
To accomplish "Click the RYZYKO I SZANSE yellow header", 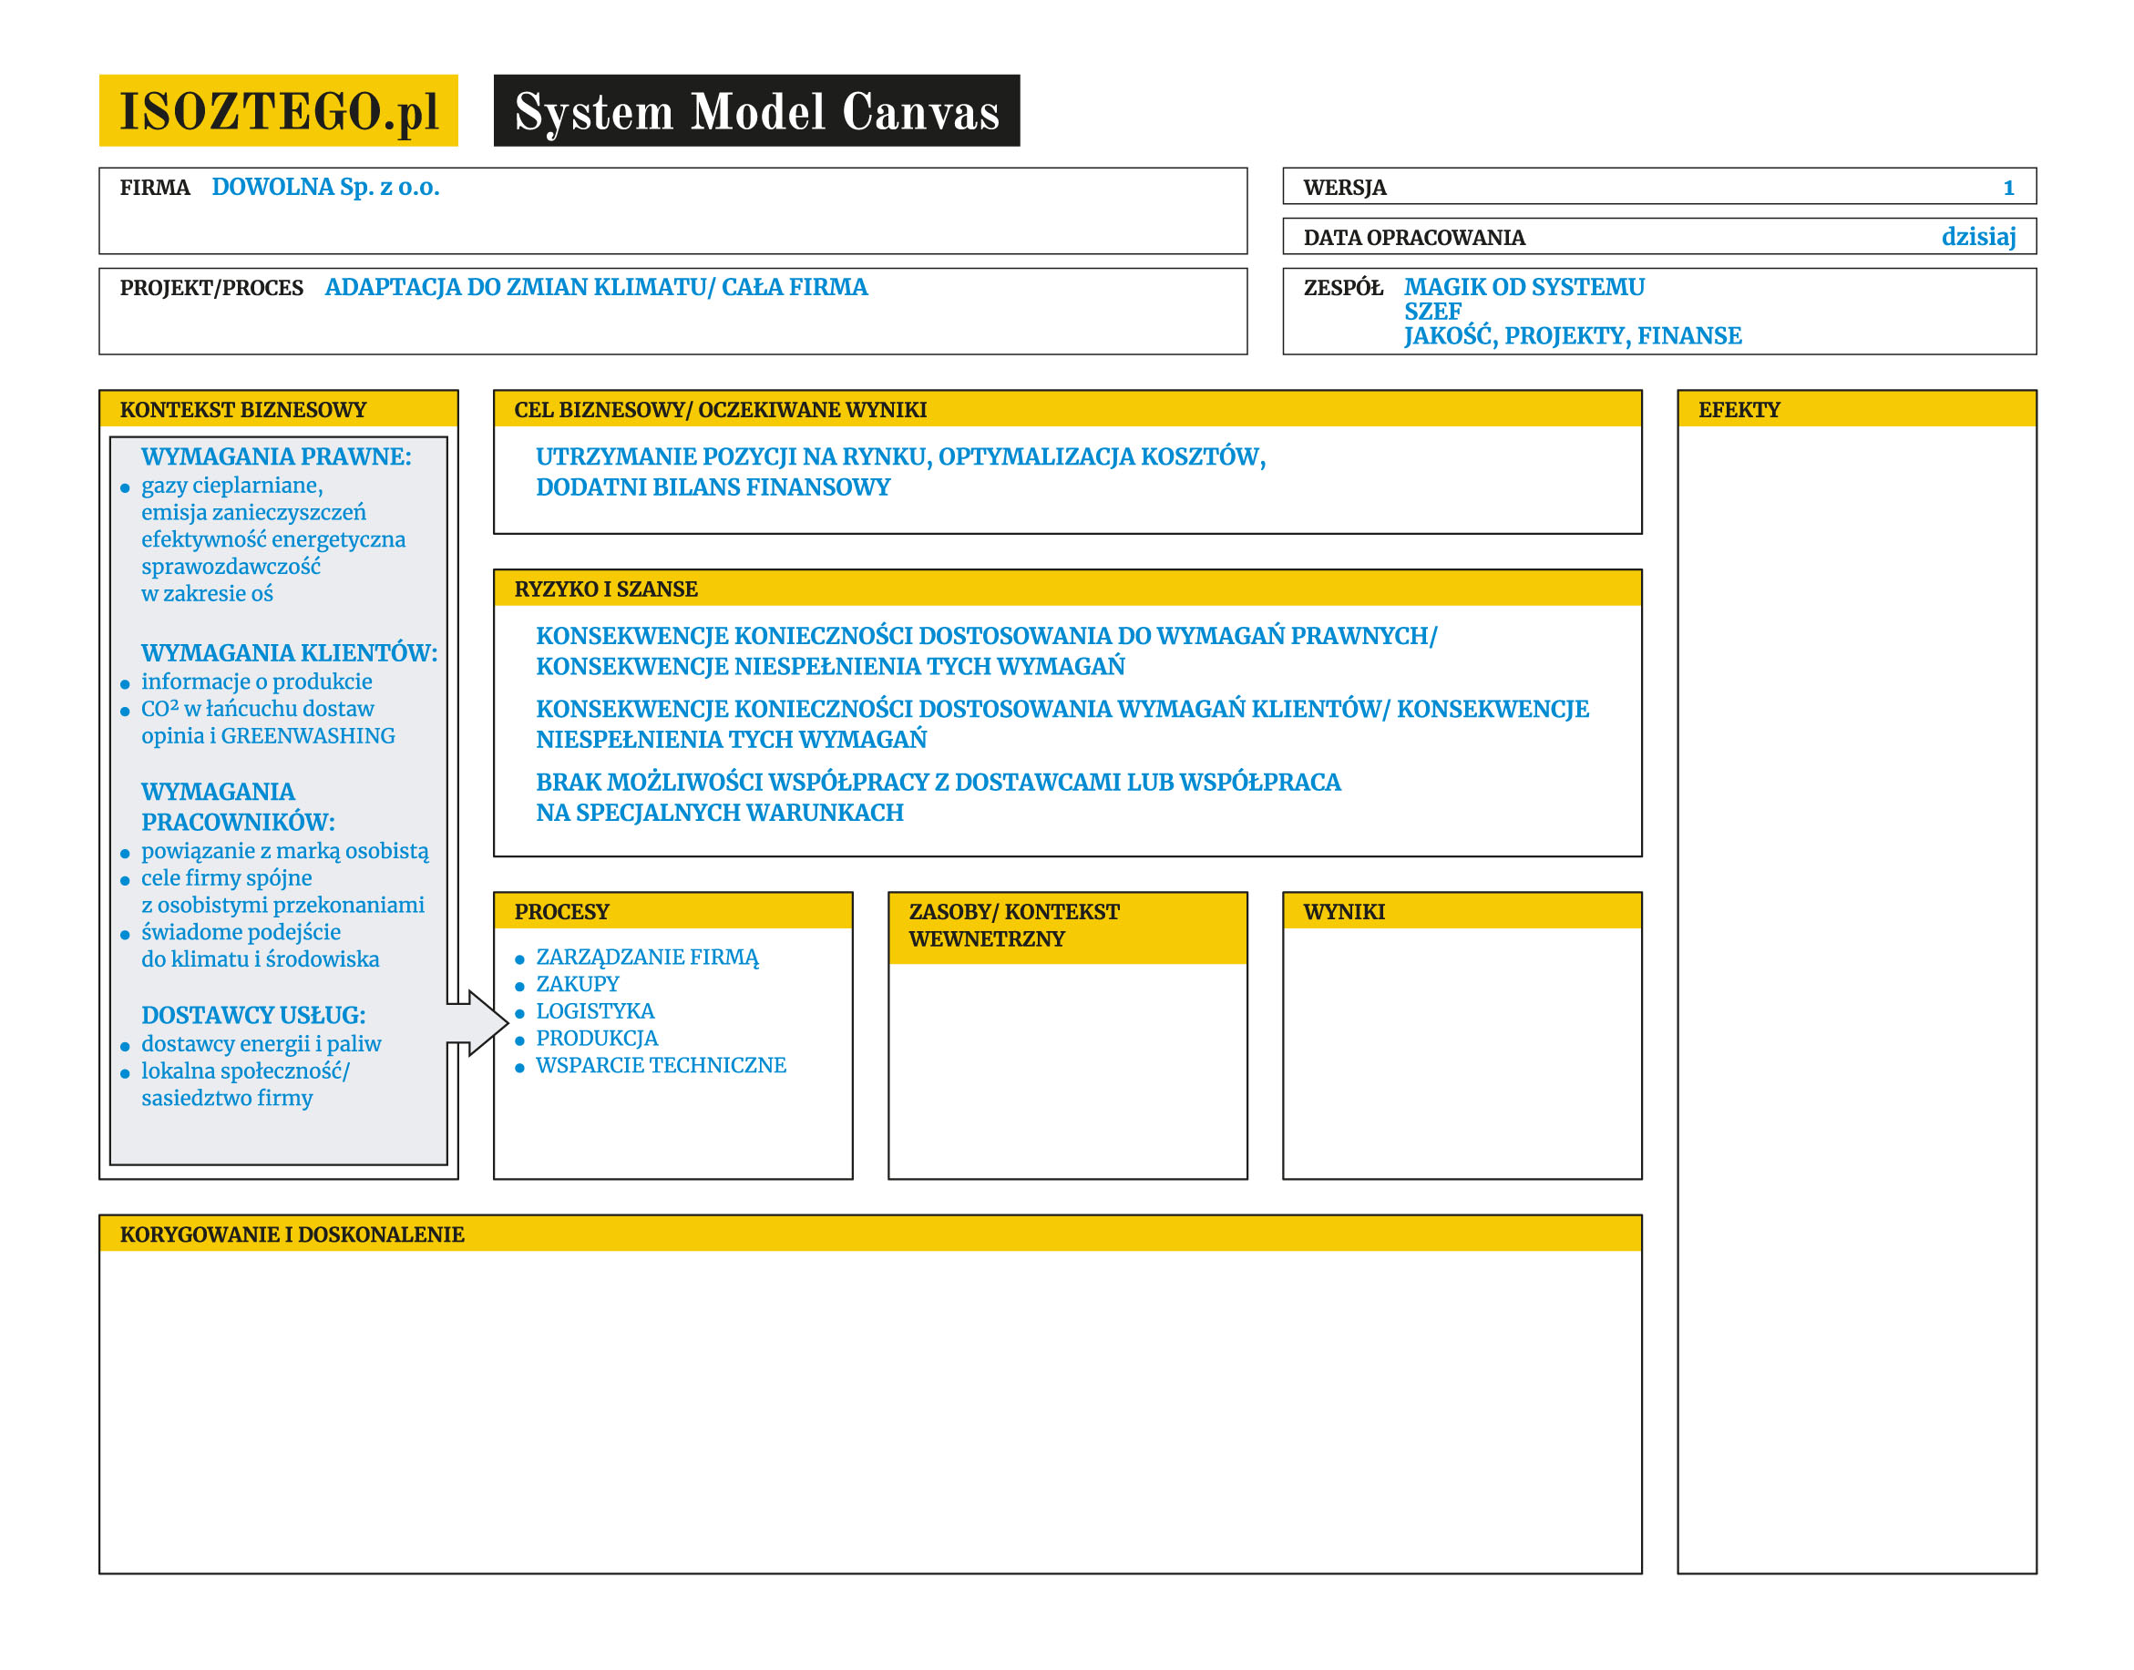I will point(605,589).
